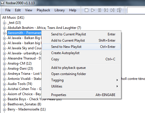Select the Axiom of Choice item
Screen dimensions: 145x113
pos(24,94)
